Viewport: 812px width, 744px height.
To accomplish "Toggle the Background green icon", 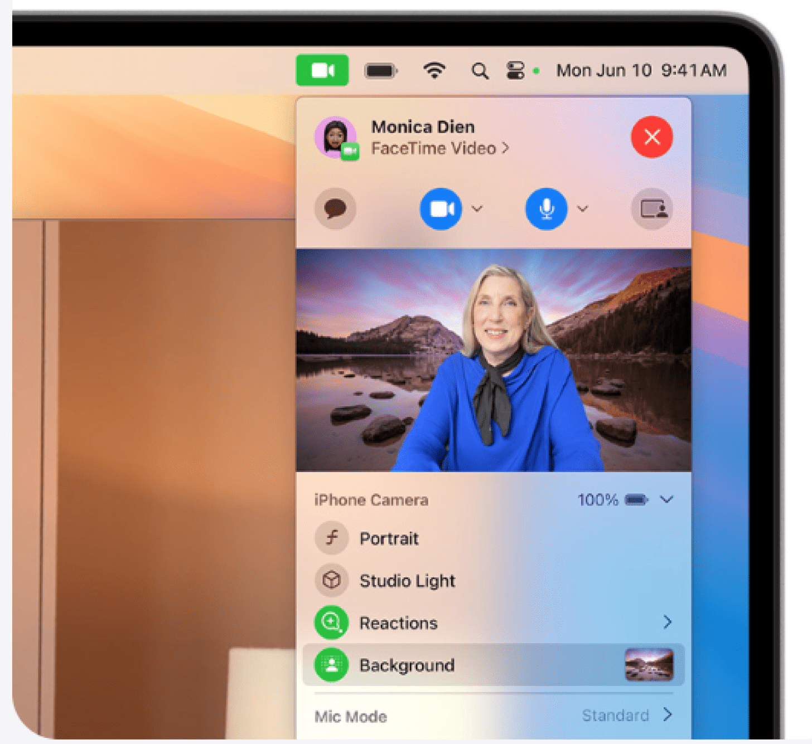I will (332, 665).
